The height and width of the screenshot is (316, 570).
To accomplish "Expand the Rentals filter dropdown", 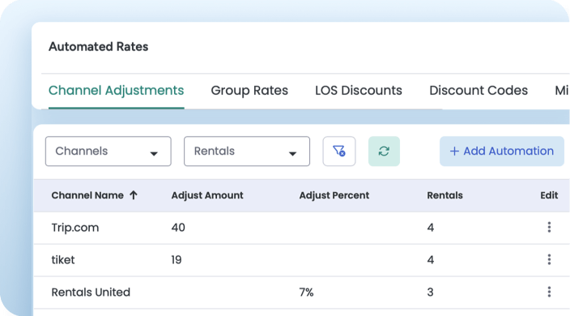I will point(247,152).
